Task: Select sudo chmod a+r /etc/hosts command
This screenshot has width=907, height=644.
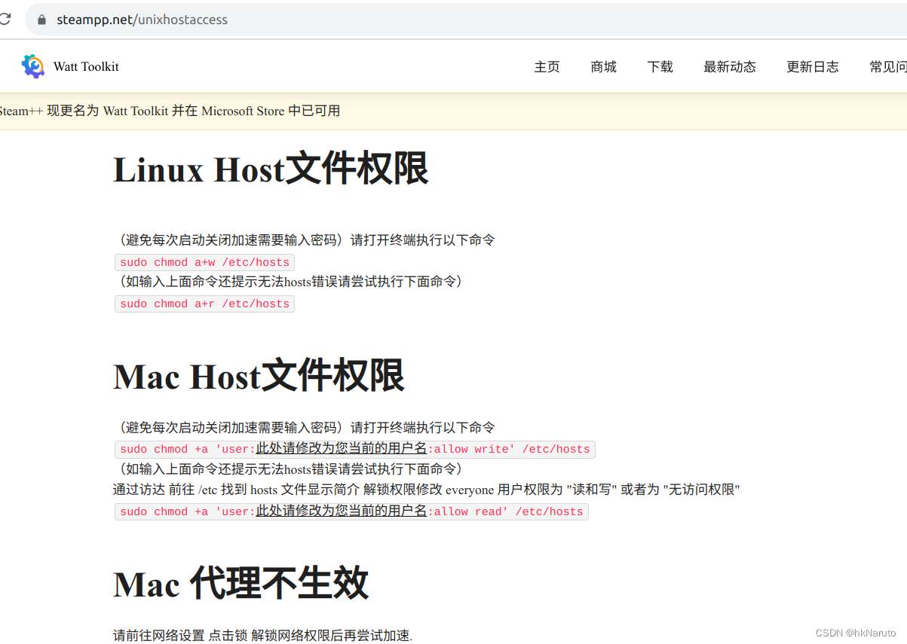Action: (204, 304)
